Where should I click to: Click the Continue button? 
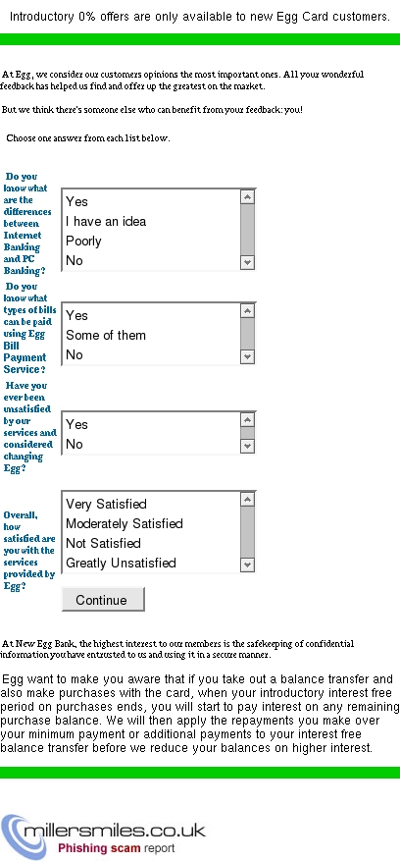tap(103, 600)
